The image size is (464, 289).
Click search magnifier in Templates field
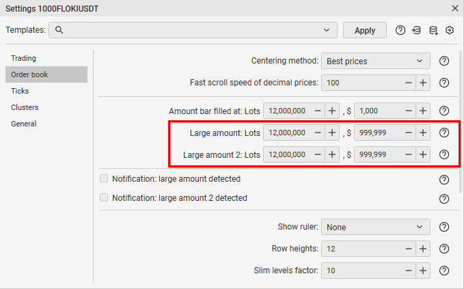(x=59, y=30)
